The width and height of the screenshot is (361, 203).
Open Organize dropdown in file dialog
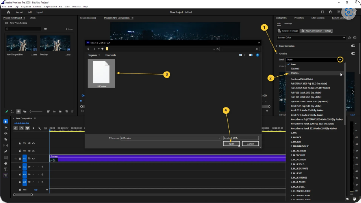[94, 55]
